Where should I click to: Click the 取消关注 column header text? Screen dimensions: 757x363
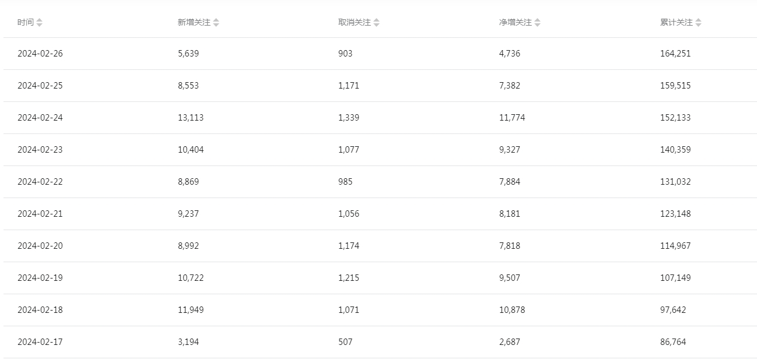point(355,23)
